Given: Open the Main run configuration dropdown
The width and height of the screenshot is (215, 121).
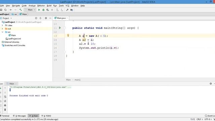Looking at the screenshot, I should click(x=30, y=10).
